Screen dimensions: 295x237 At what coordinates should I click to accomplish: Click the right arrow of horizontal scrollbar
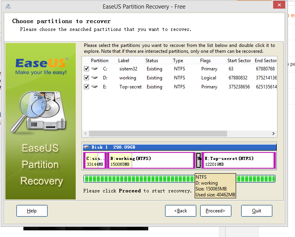click(x=274, y=134)
